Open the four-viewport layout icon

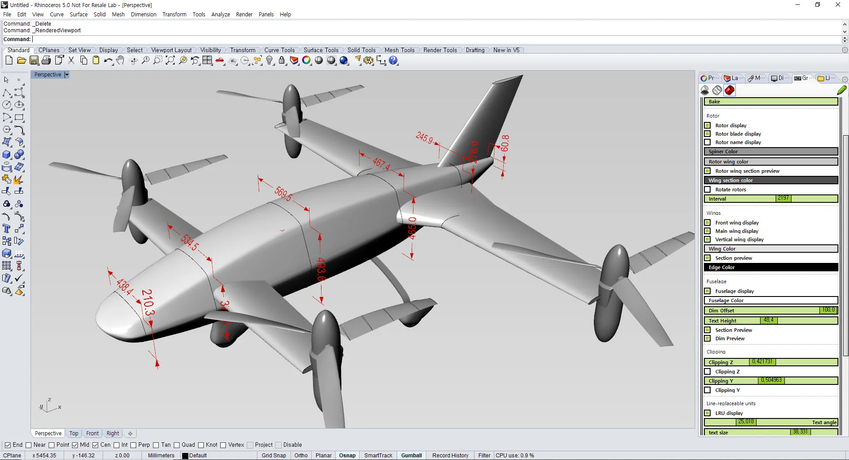point(207,61)
